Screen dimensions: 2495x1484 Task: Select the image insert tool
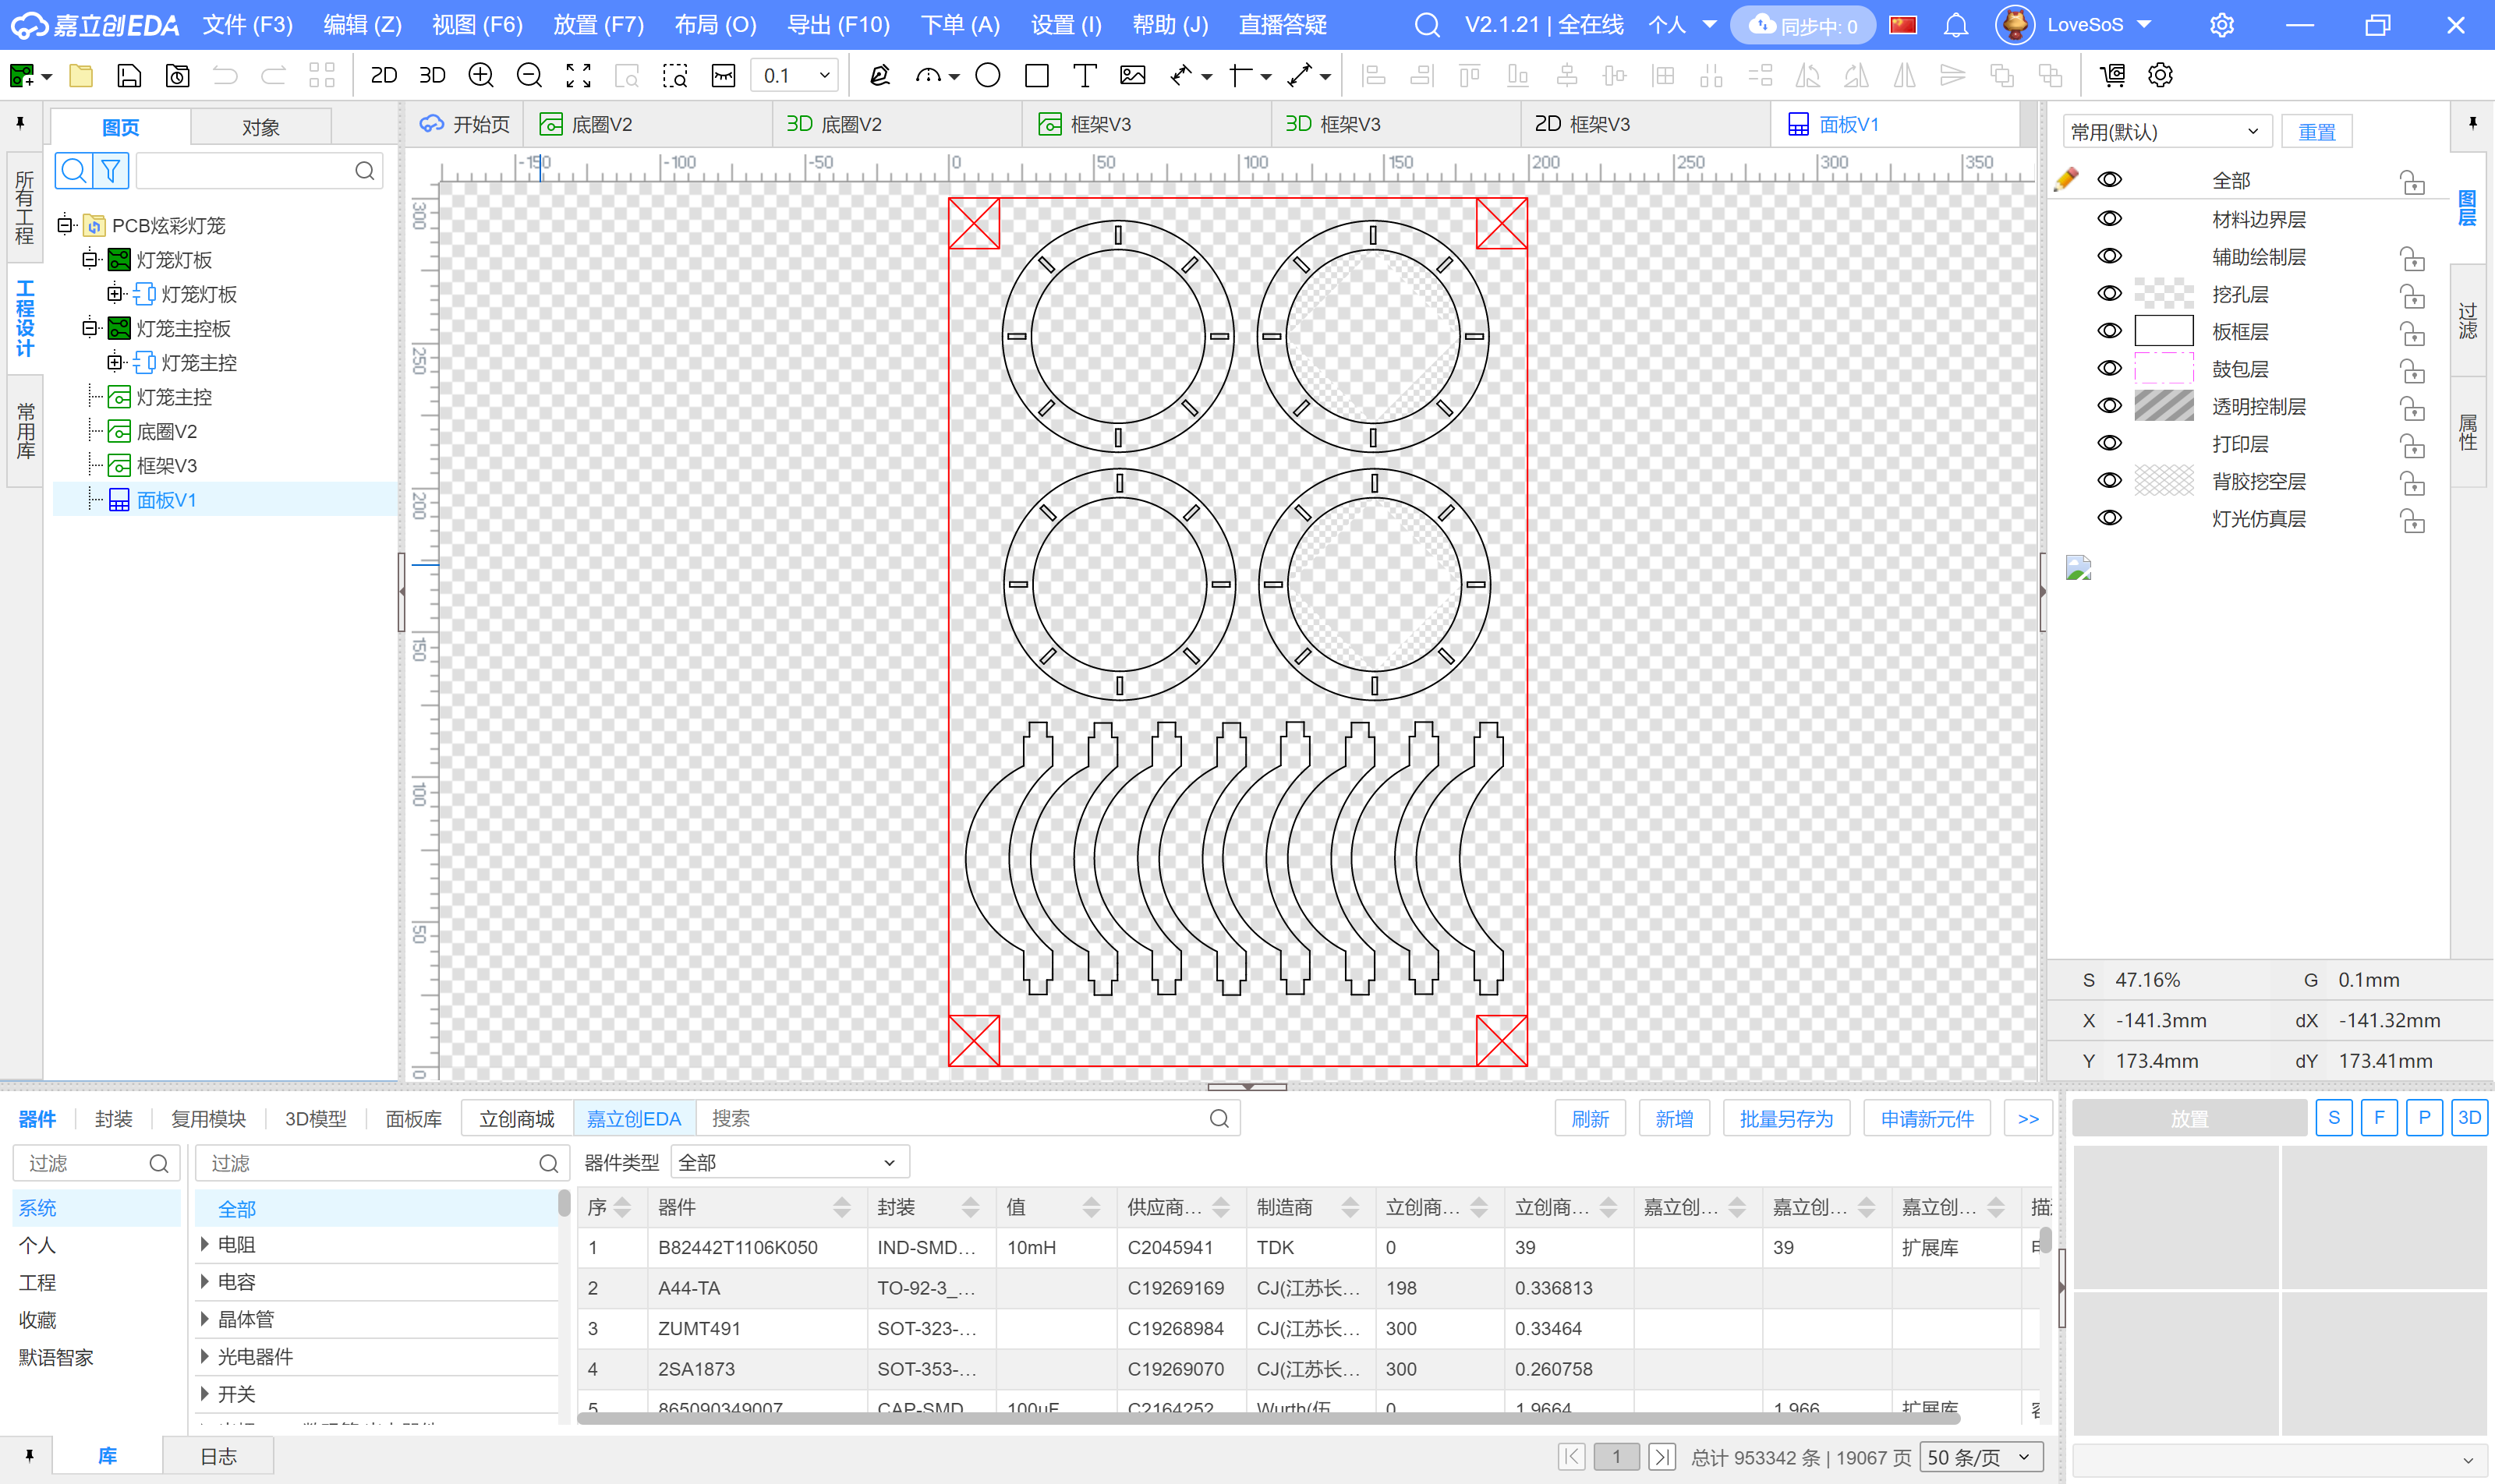click(x=1132, y=75)
